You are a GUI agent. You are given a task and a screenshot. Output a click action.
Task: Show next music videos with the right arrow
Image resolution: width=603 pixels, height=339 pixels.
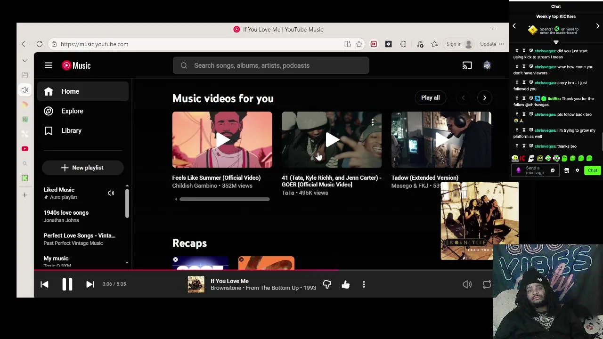click(x=484, y=97)
